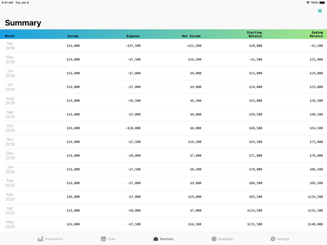Select the Jul 2019 month label
327x245 pixels.
pyautogui.click(x=10, y=87)
